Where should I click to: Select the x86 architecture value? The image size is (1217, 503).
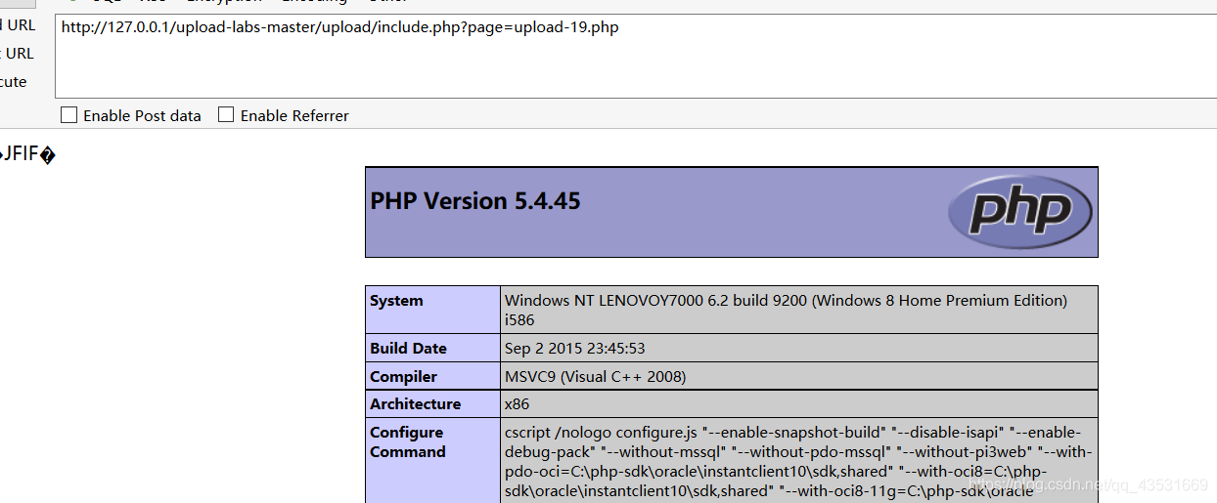pyautogui.click(x=517, y=404)
